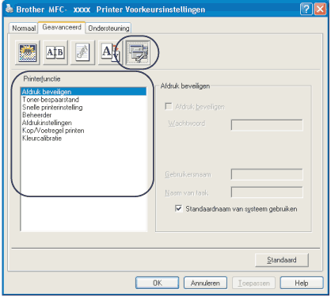Pick Kleurcalibratie from the function list
Image resolution: width=331 pixels, height=297 pixels.
click(x=42, y=138)
